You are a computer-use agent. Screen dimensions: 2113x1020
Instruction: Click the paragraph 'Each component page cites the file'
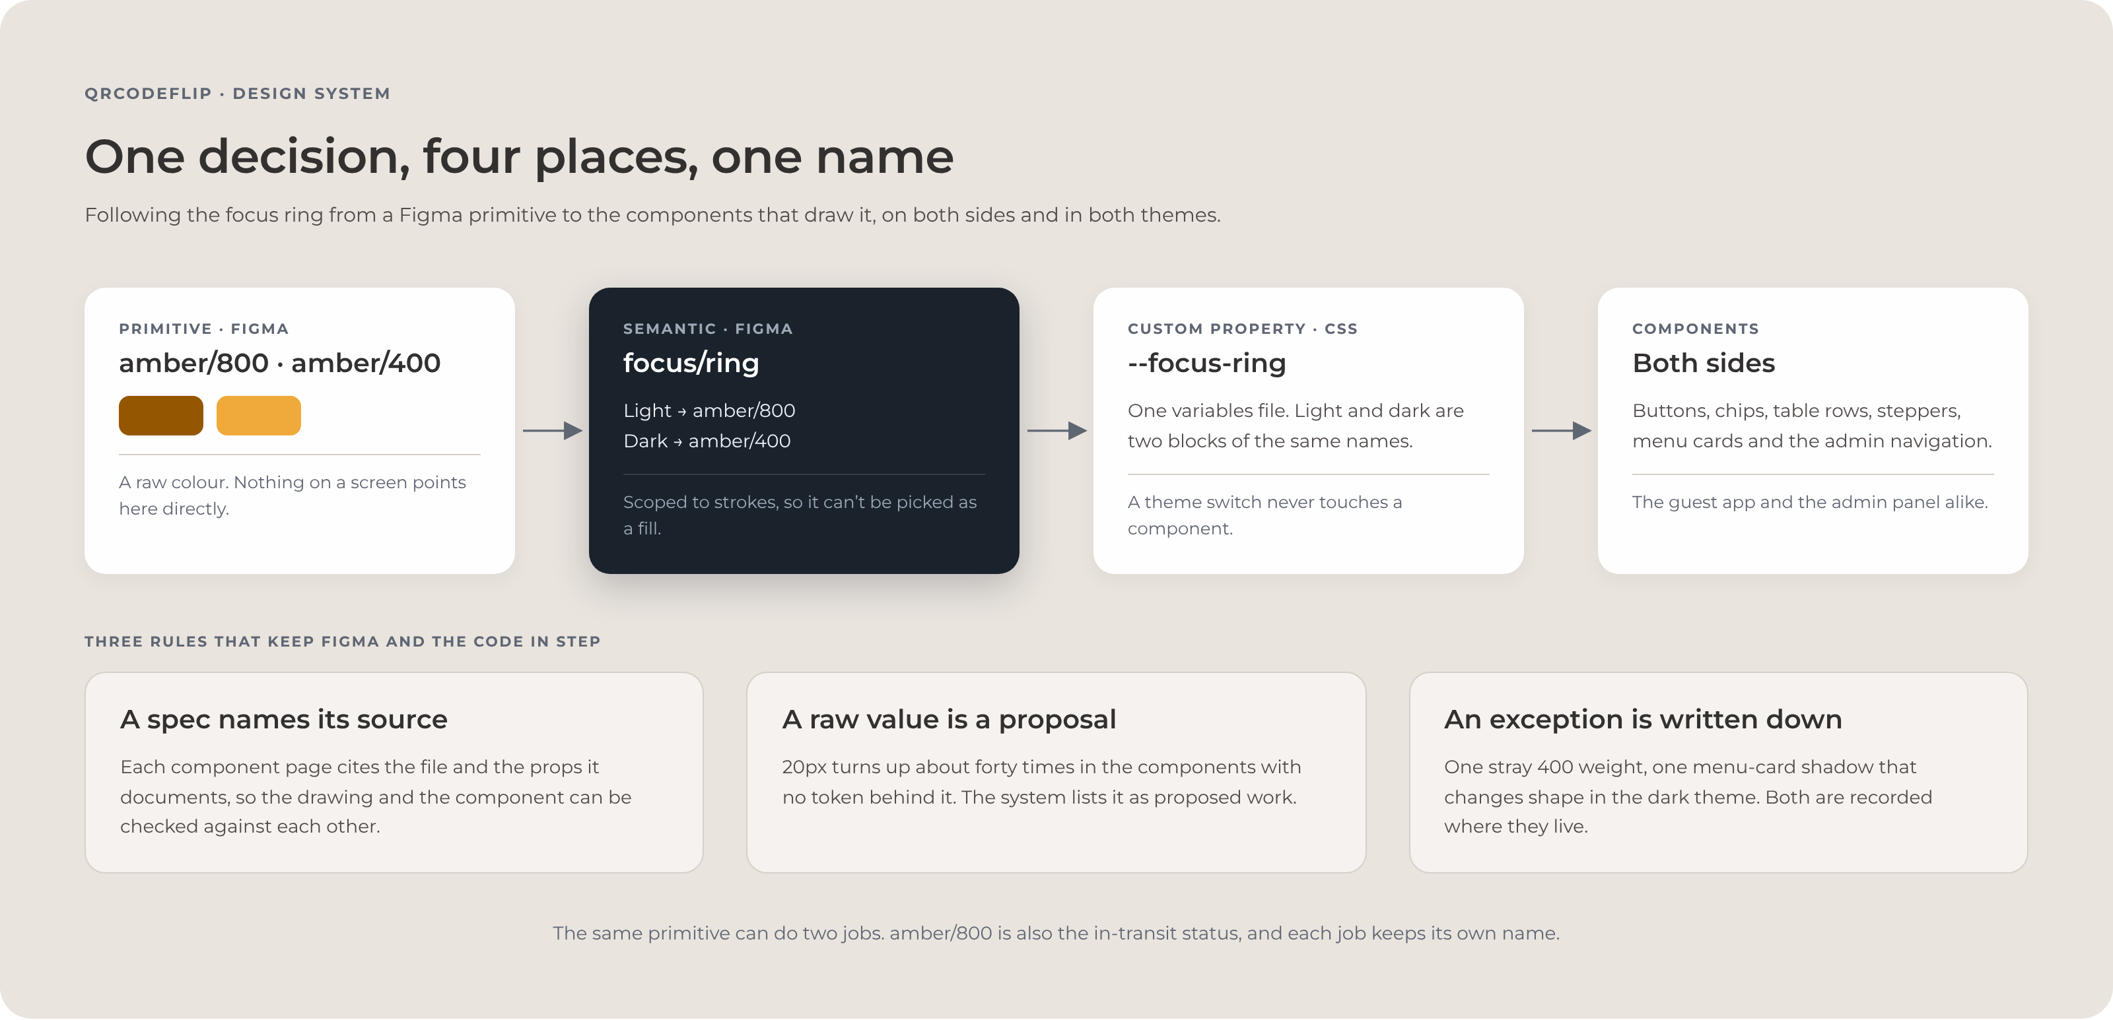[375, 796]
